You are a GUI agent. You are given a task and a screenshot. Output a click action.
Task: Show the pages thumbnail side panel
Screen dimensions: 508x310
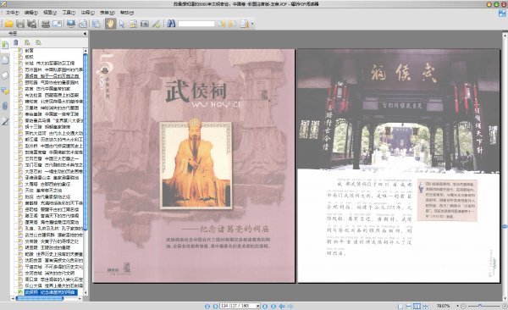(x=5, y=60)
